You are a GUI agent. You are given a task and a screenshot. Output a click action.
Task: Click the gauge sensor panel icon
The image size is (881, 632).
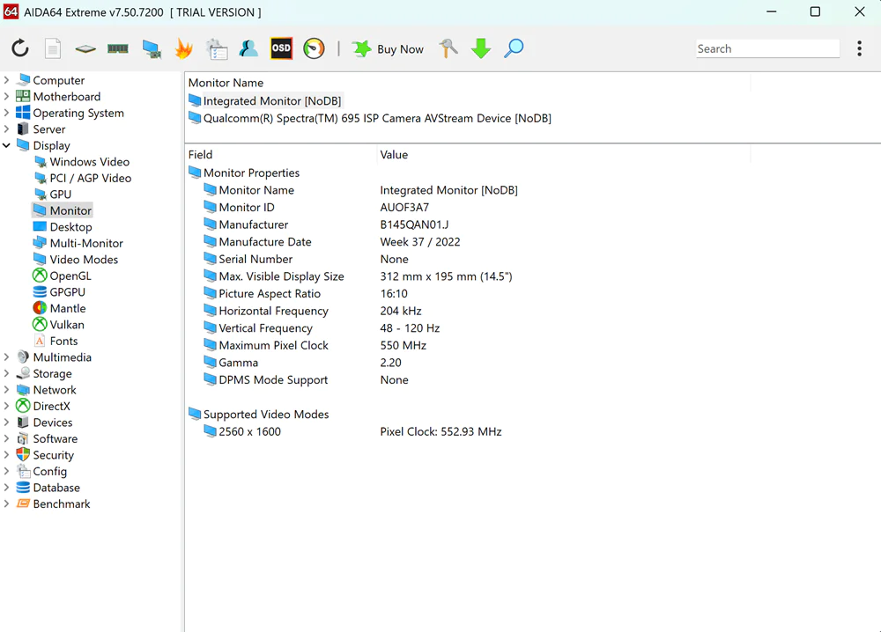[x=315, y=48]
